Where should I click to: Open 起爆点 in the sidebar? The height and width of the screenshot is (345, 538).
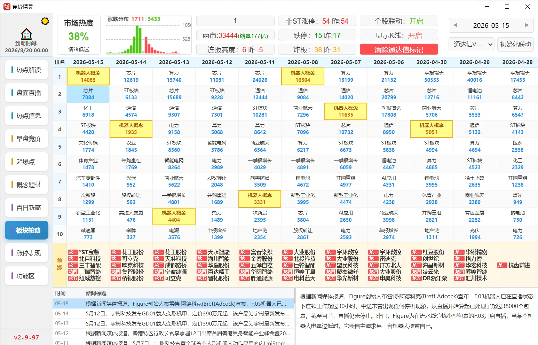tap(26, 162)
